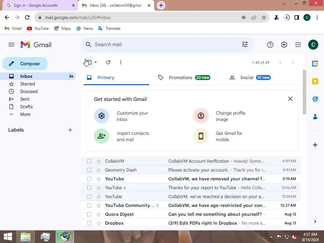Open the Chrome side panel icon

pyautogui.click(x=297, y=18)
